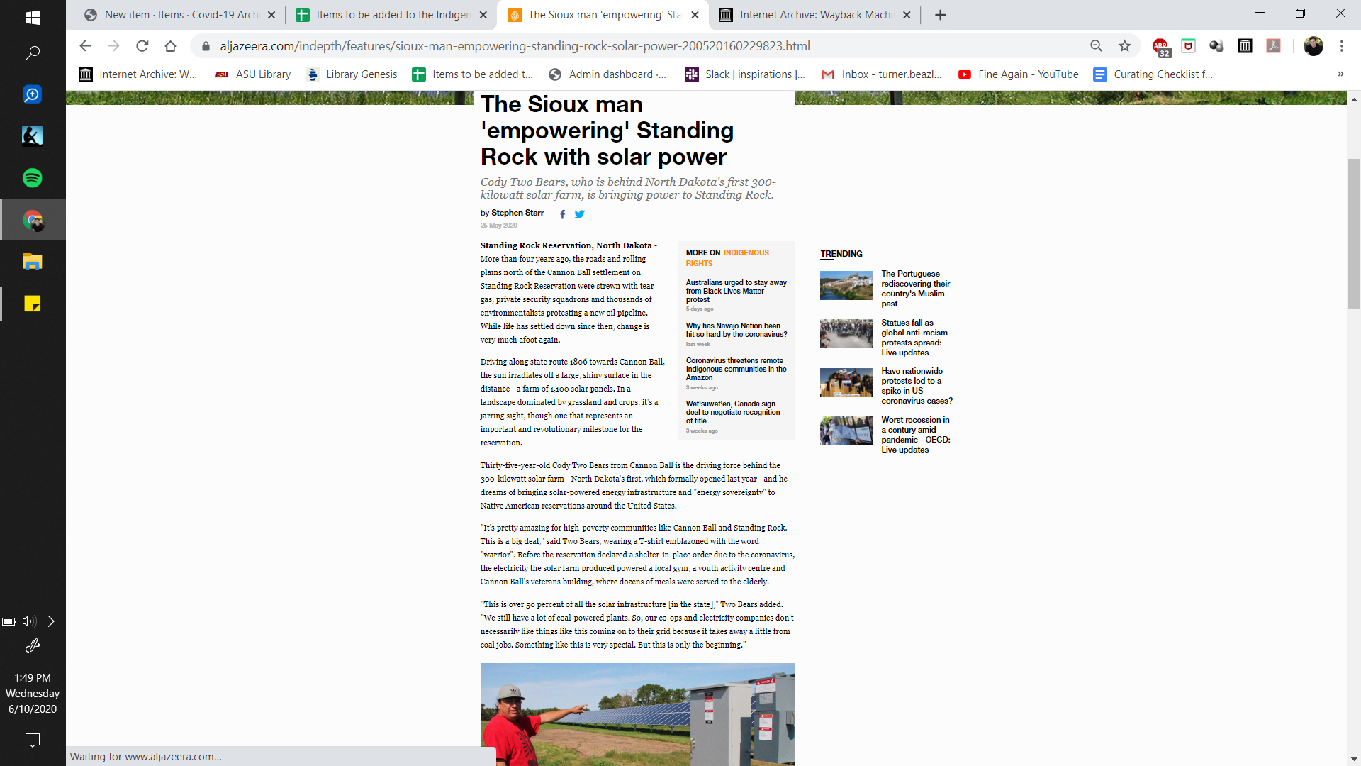Click the browser reload page icon
The image size is (1361, 766).
click(142, 46)
